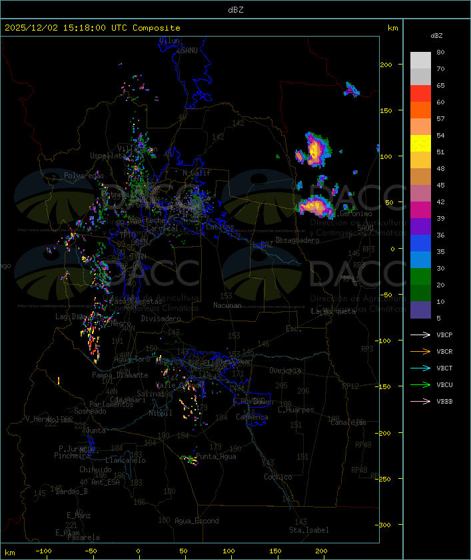Select the gray 65-70 dBZ swatch
471x560 pixels.
[x=420, y=76]
